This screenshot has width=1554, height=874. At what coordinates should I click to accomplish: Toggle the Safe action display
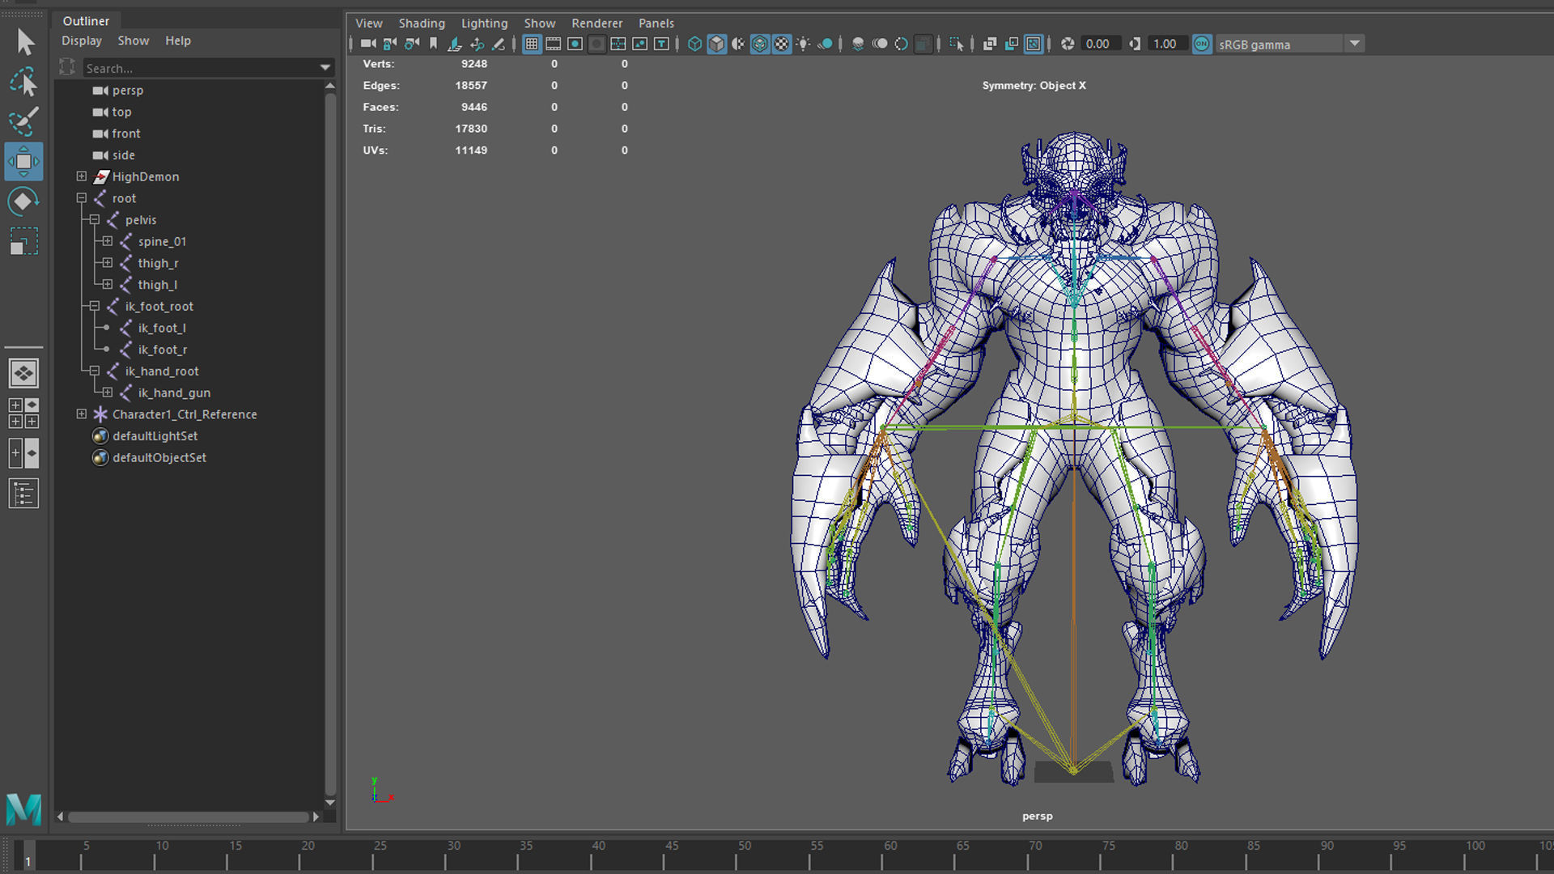pos(640,44)
